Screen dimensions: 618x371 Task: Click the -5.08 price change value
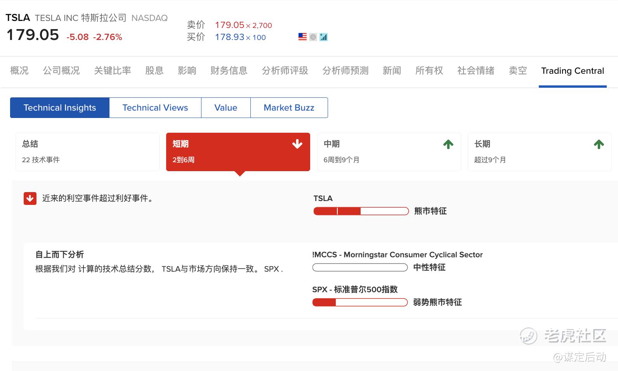78,37
